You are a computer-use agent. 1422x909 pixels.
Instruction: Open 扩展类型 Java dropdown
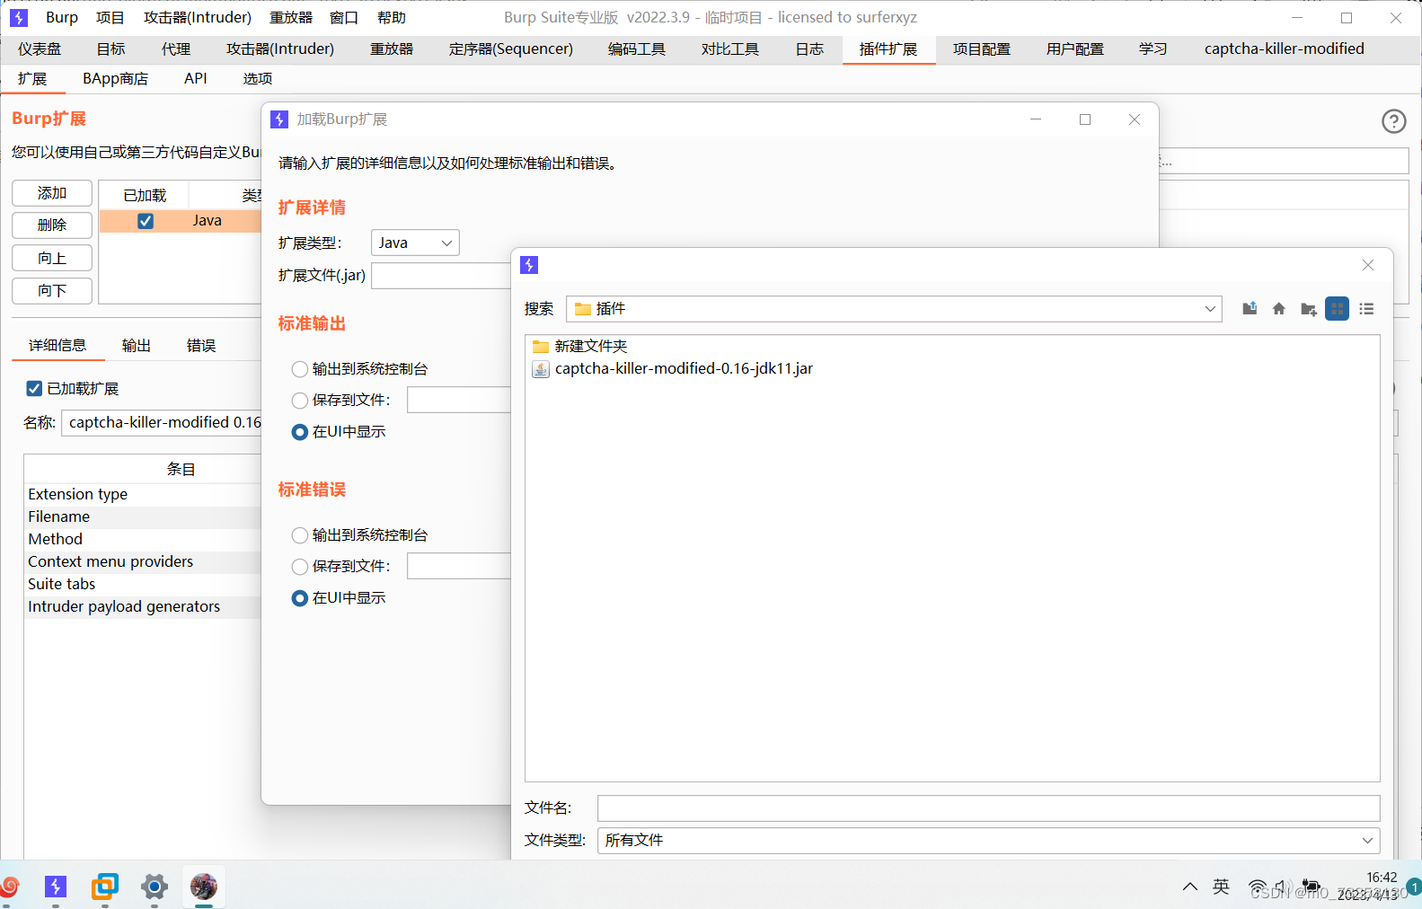point(415,243)
